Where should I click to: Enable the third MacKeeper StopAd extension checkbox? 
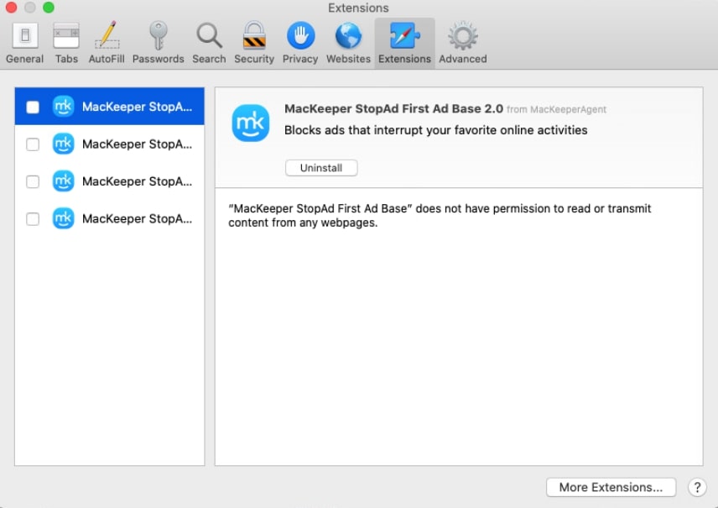pyautogui.click(x=33, y=181)
